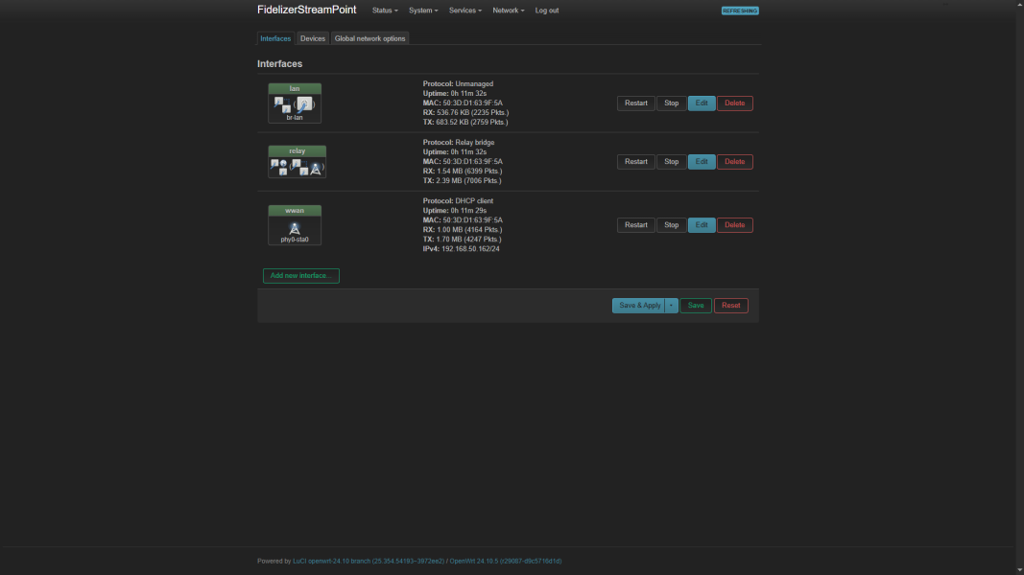Edit the wwan interface
Image resolution: width=1024 pixels, height=575 pixels.
(702, 225)
